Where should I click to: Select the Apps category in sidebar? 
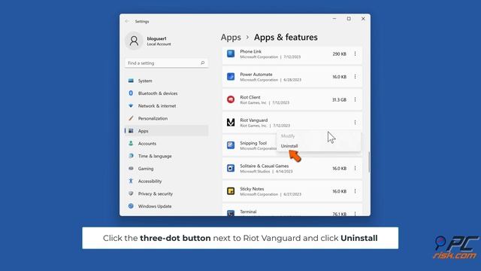166,131
